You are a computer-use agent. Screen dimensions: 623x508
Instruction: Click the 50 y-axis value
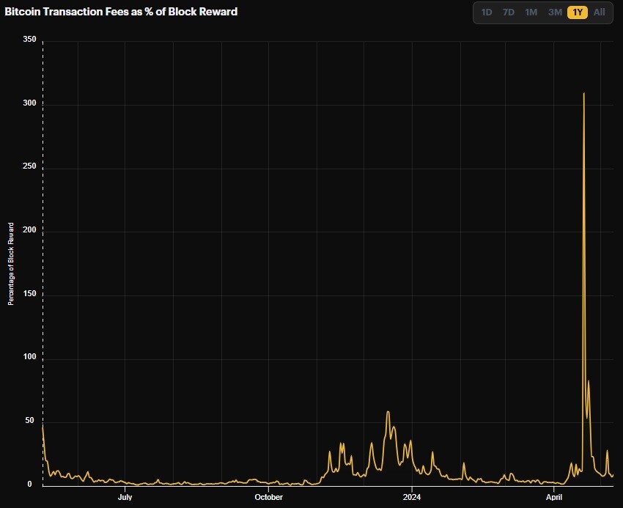point(29,420)
